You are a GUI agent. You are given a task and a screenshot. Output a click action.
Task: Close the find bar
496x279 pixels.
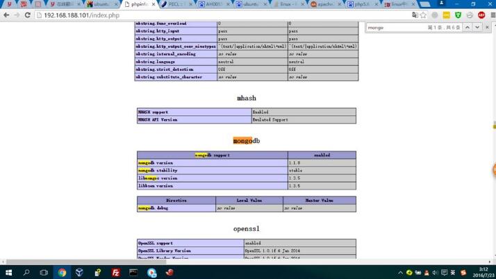tap(488, 27)
